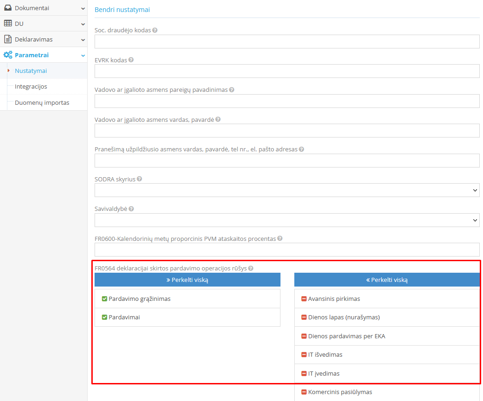Click help icon for FR0564 operacijos rūšys
The image size is (483, 401).
(251, 269)
